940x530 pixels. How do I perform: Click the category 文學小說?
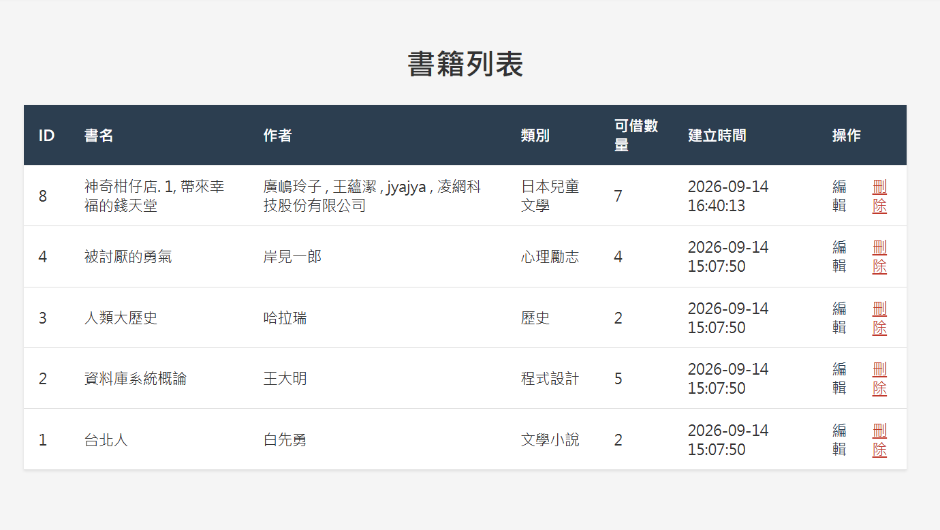click(x=550, y=440)
